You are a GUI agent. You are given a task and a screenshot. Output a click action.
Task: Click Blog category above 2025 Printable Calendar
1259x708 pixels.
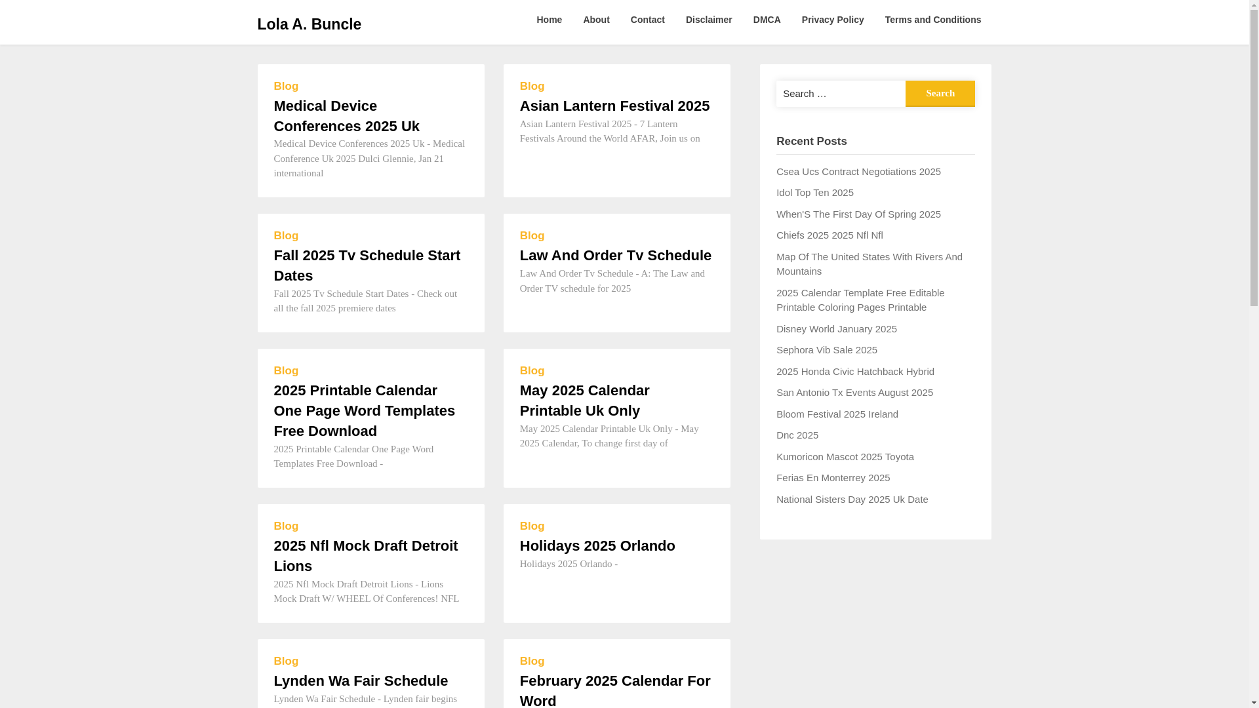286,371
